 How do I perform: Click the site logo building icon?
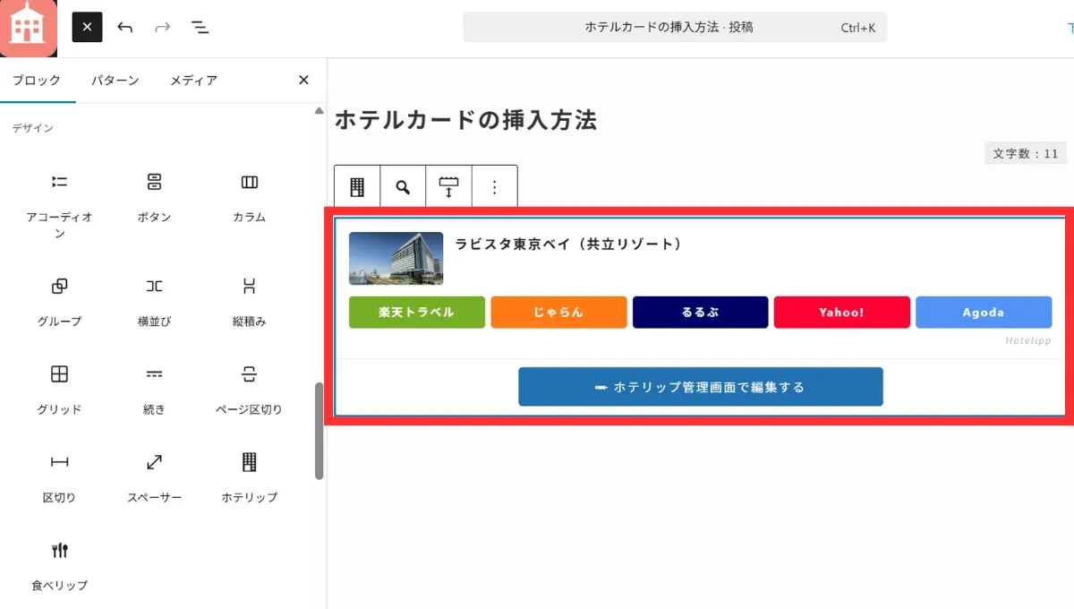[28, 28]
